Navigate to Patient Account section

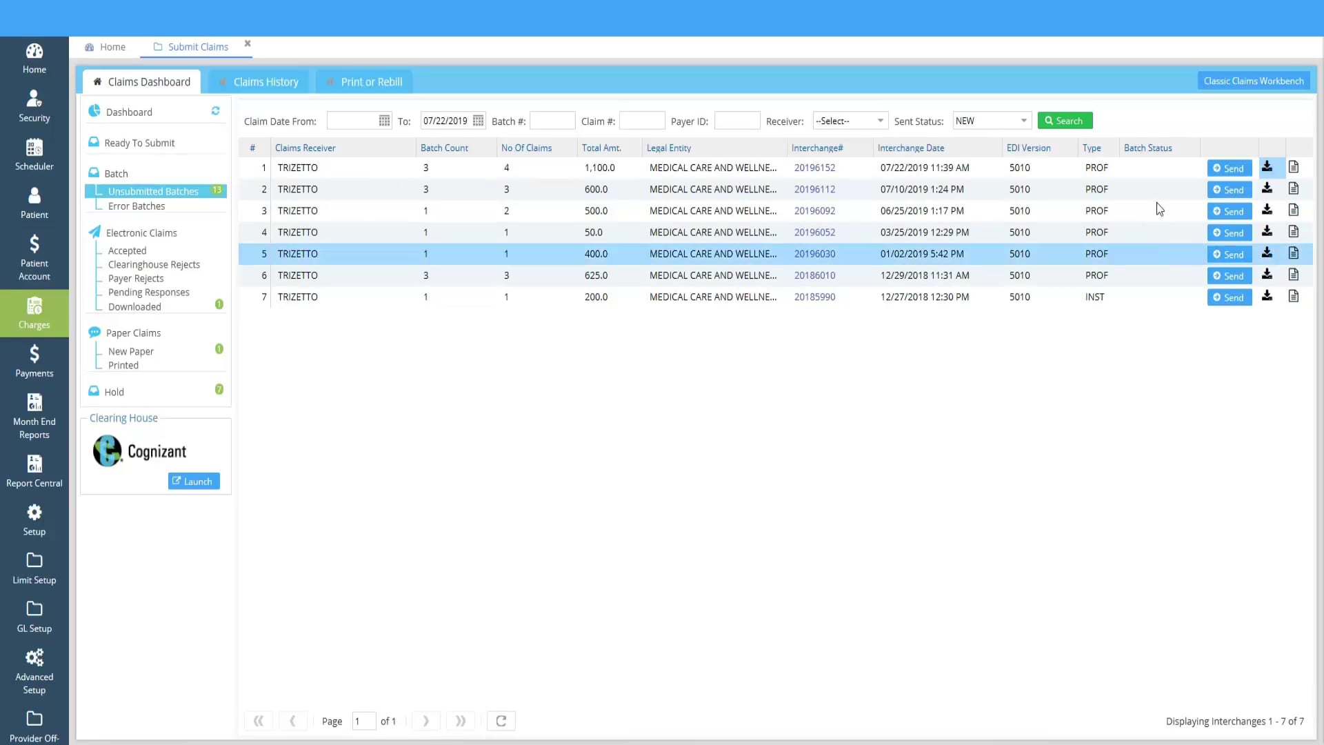pos(34,257)
